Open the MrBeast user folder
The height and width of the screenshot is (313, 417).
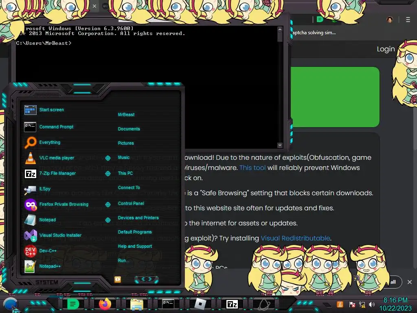coord(126,115)
